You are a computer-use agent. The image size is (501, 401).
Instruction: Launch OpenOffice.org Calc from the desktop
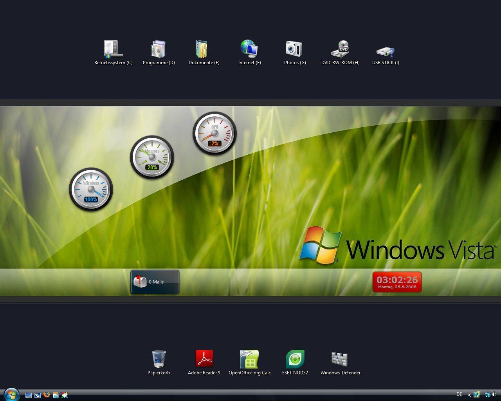pos(250,363)
